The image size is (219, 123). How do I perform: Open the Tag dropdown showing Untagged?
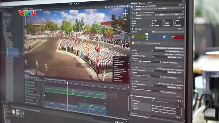pos(147,9)
